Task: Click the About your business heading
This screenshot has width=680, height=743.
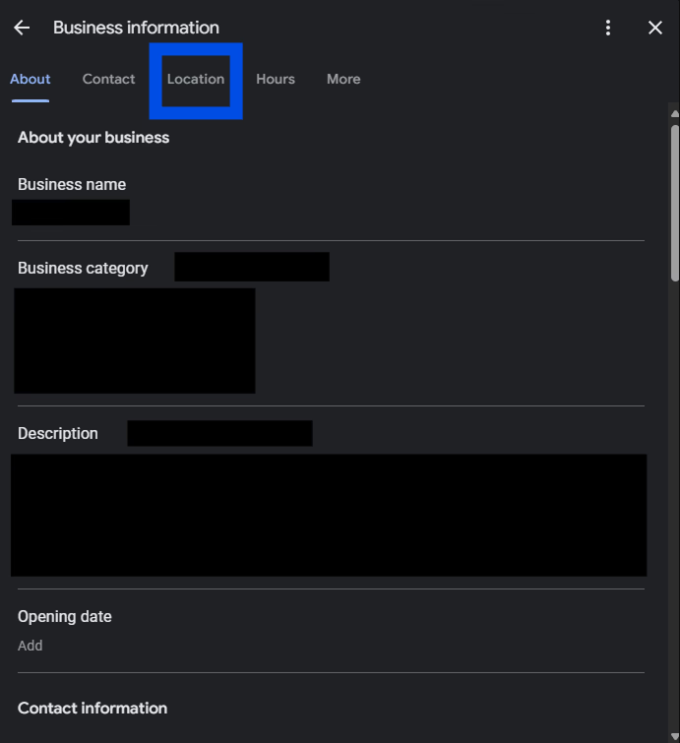Action: (x=93, y=137)
